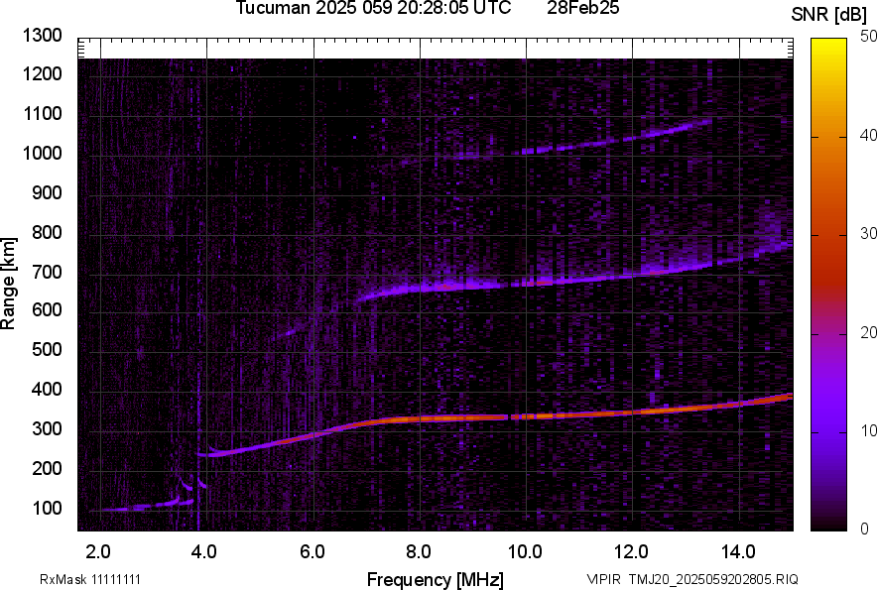Viewport: 877px width, 590px height.
Task: Click the date label '28Feb25'
Action: pos(582,8)
